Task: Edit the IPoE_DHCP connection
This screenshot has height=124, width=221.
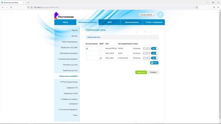Action: [x=145, y=53]
